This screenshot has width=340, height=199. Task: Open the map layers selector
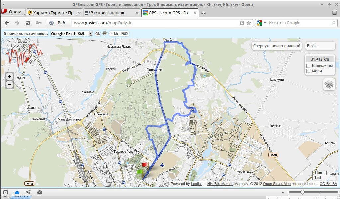tap(329, 84)
